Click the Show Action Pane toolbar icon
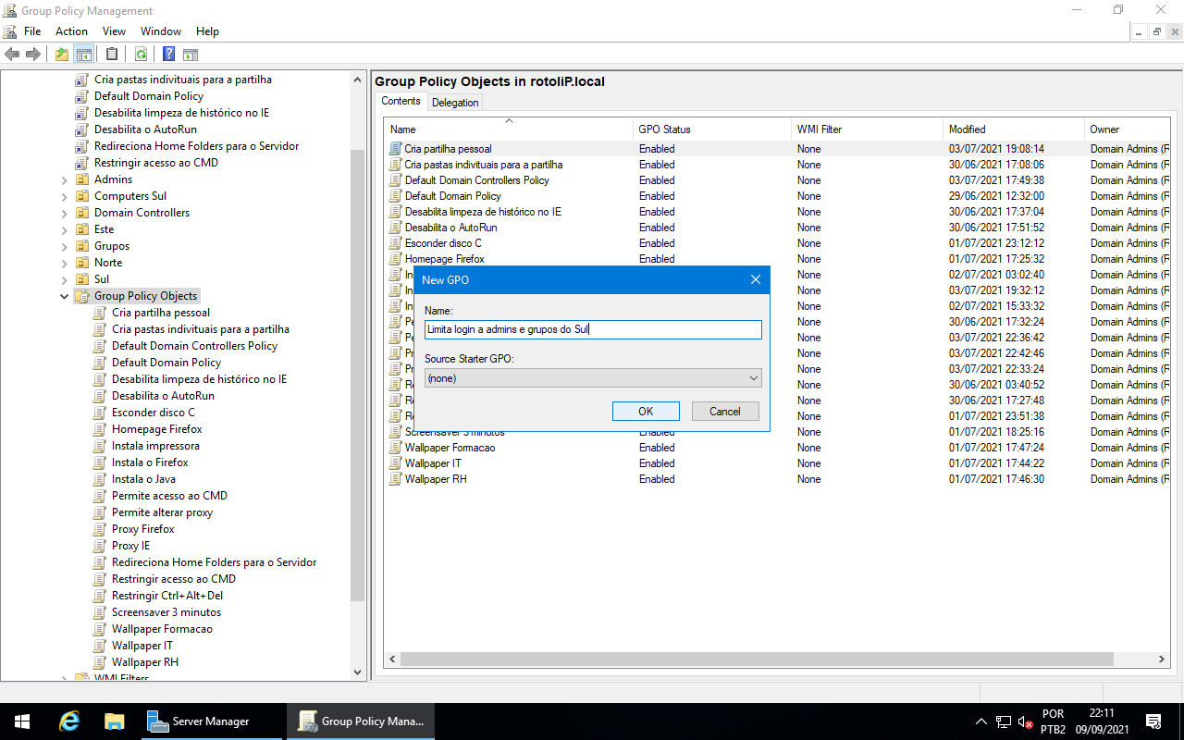The height and width of the screenshot is (740, 1184). point(191,54)
